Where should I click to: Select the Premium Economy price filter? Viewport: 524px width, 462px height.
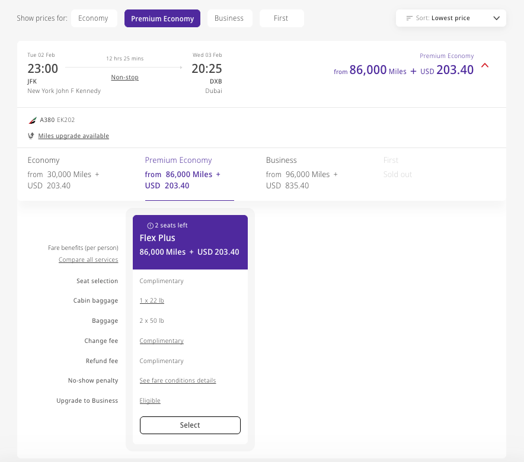(162, 18)
